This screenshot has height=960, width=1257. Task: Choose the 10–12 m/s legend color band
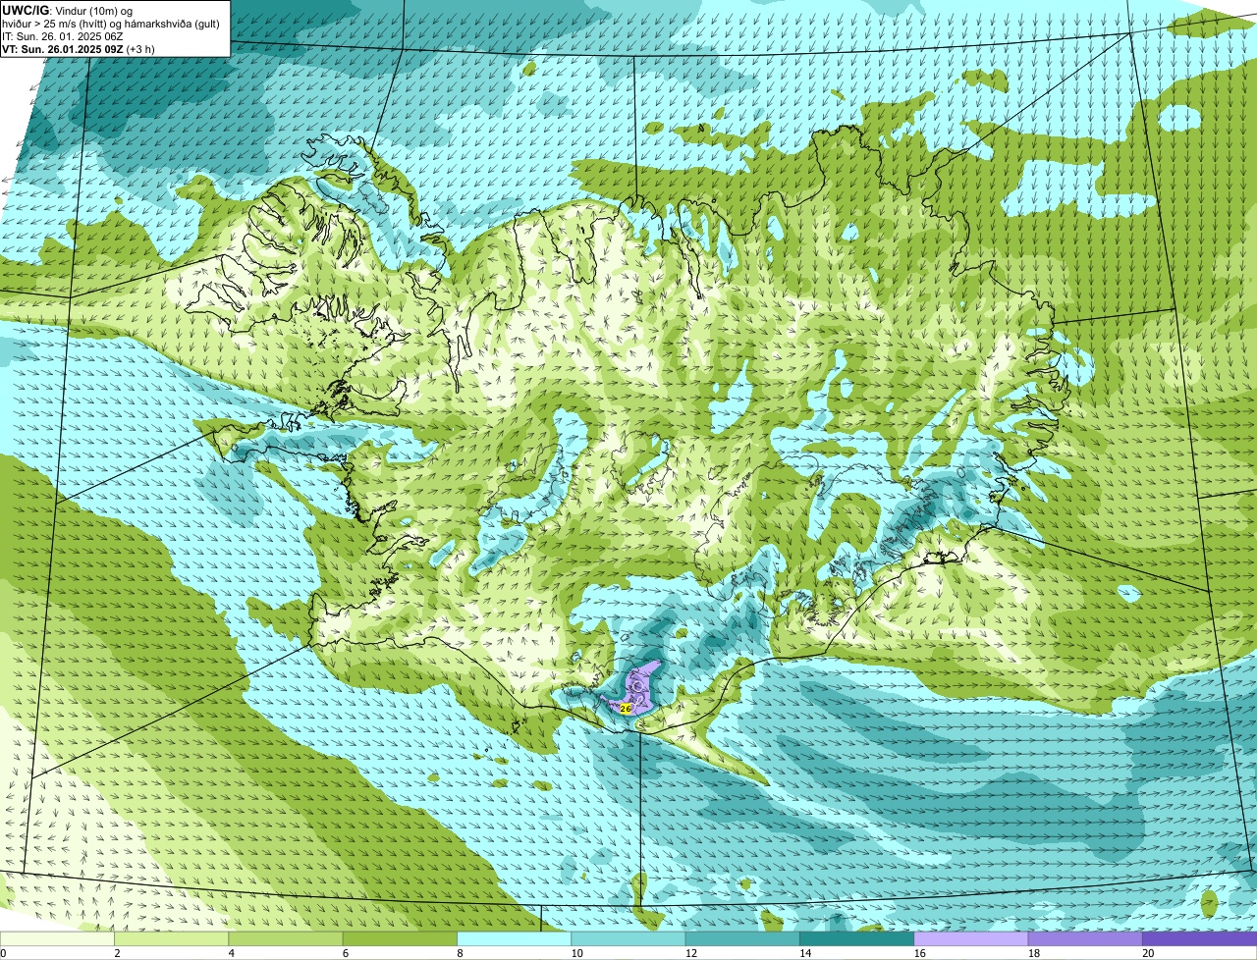[628, 938]
